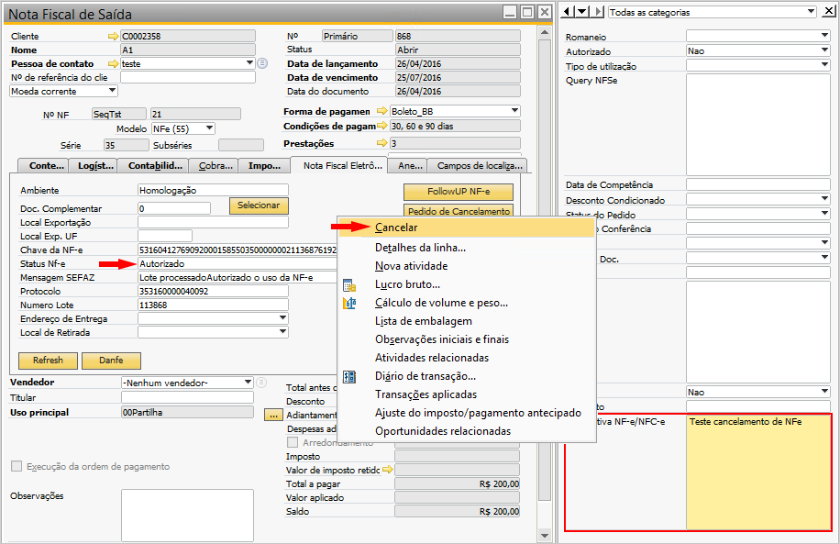840x544 pixels.
Task: Expand the Forma de pagamento Boleto_BB dropdown
Action: pyautogui.click(x=514, y=110)
